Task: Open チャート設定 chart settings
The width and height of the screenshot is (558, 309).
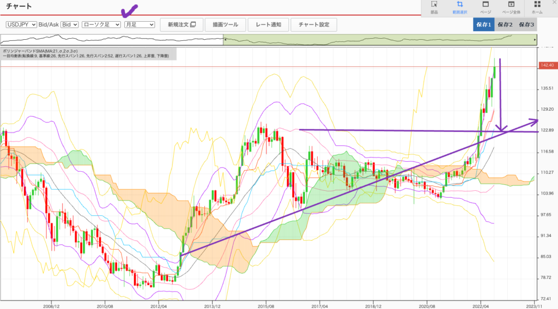Action: [x=313, y=25]
